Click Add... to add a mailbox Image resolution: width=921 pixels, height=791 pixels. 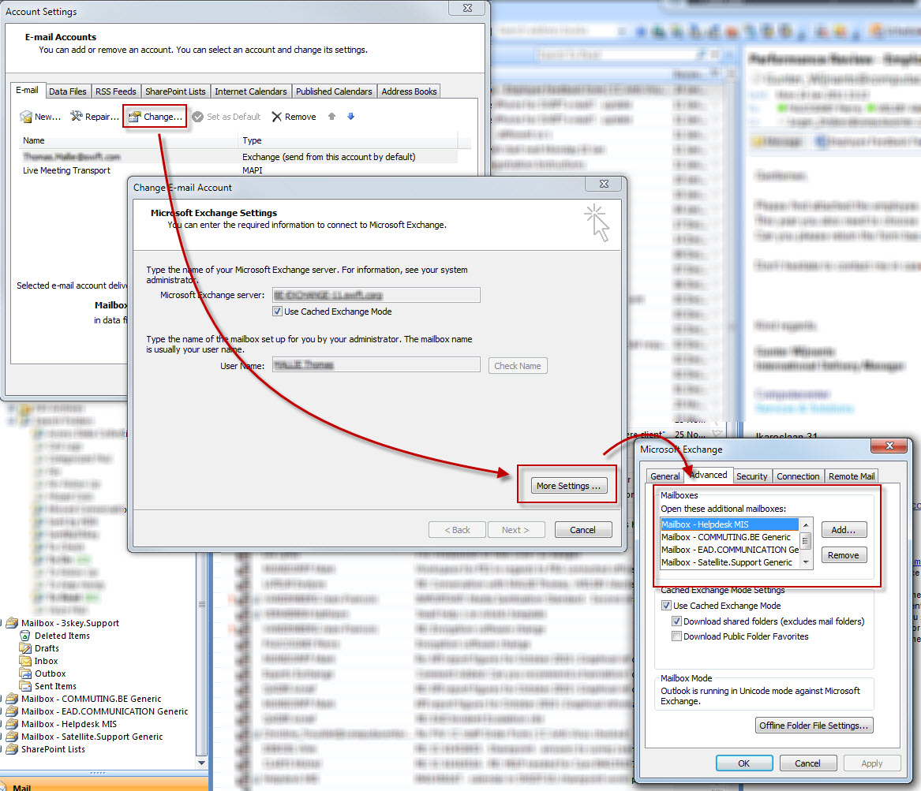pyautogui.click(x=844, y=530)
